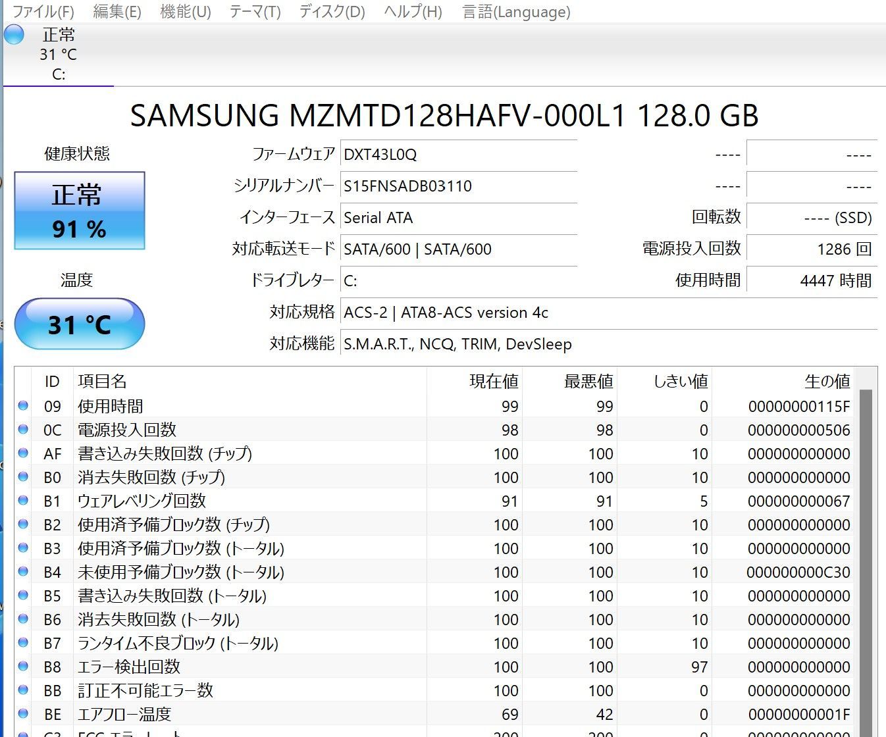The height and width of the screenshot is (737, 886).
Task: Open the テーマ(T) menu
Action: click(x=255, y=12)
